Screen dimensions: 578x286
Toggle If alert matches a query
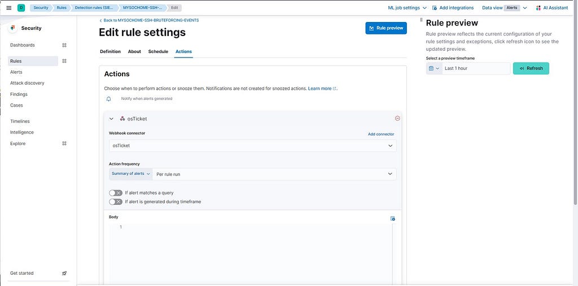tap(115, 193)
